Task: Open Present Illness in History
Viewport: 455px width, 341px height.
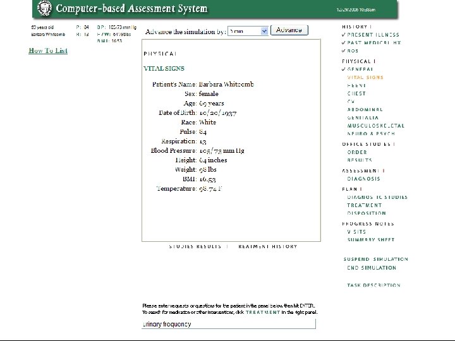Action: (x=373, y=35)
